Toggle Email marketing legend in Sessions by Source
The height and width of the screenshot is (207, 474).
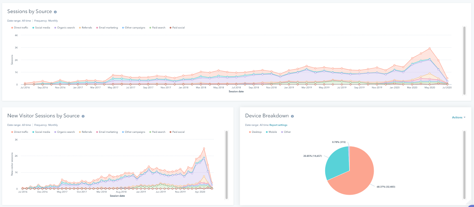point(107,28)
